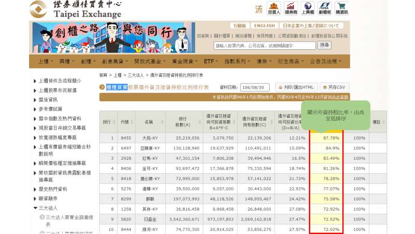Click the 回首頁 link
This screenshot has width=415, height=234.
[203, 36]
